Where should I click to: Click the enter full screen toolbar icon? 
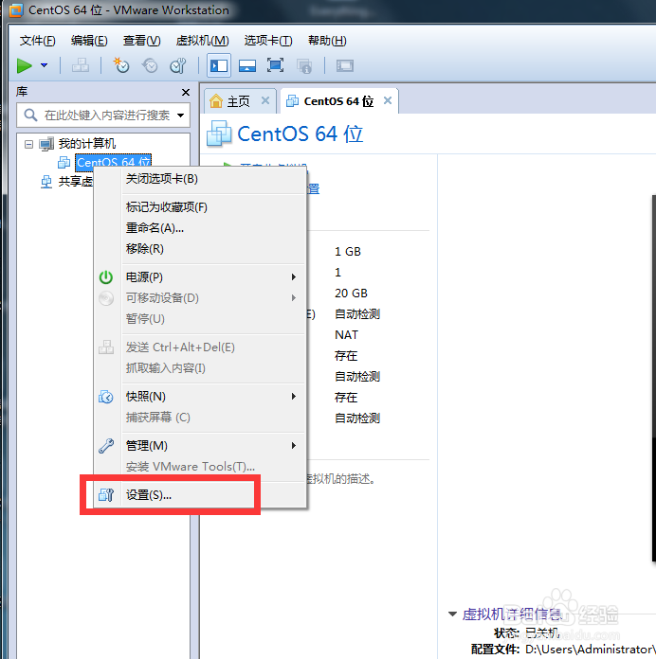tap(275, 65)
